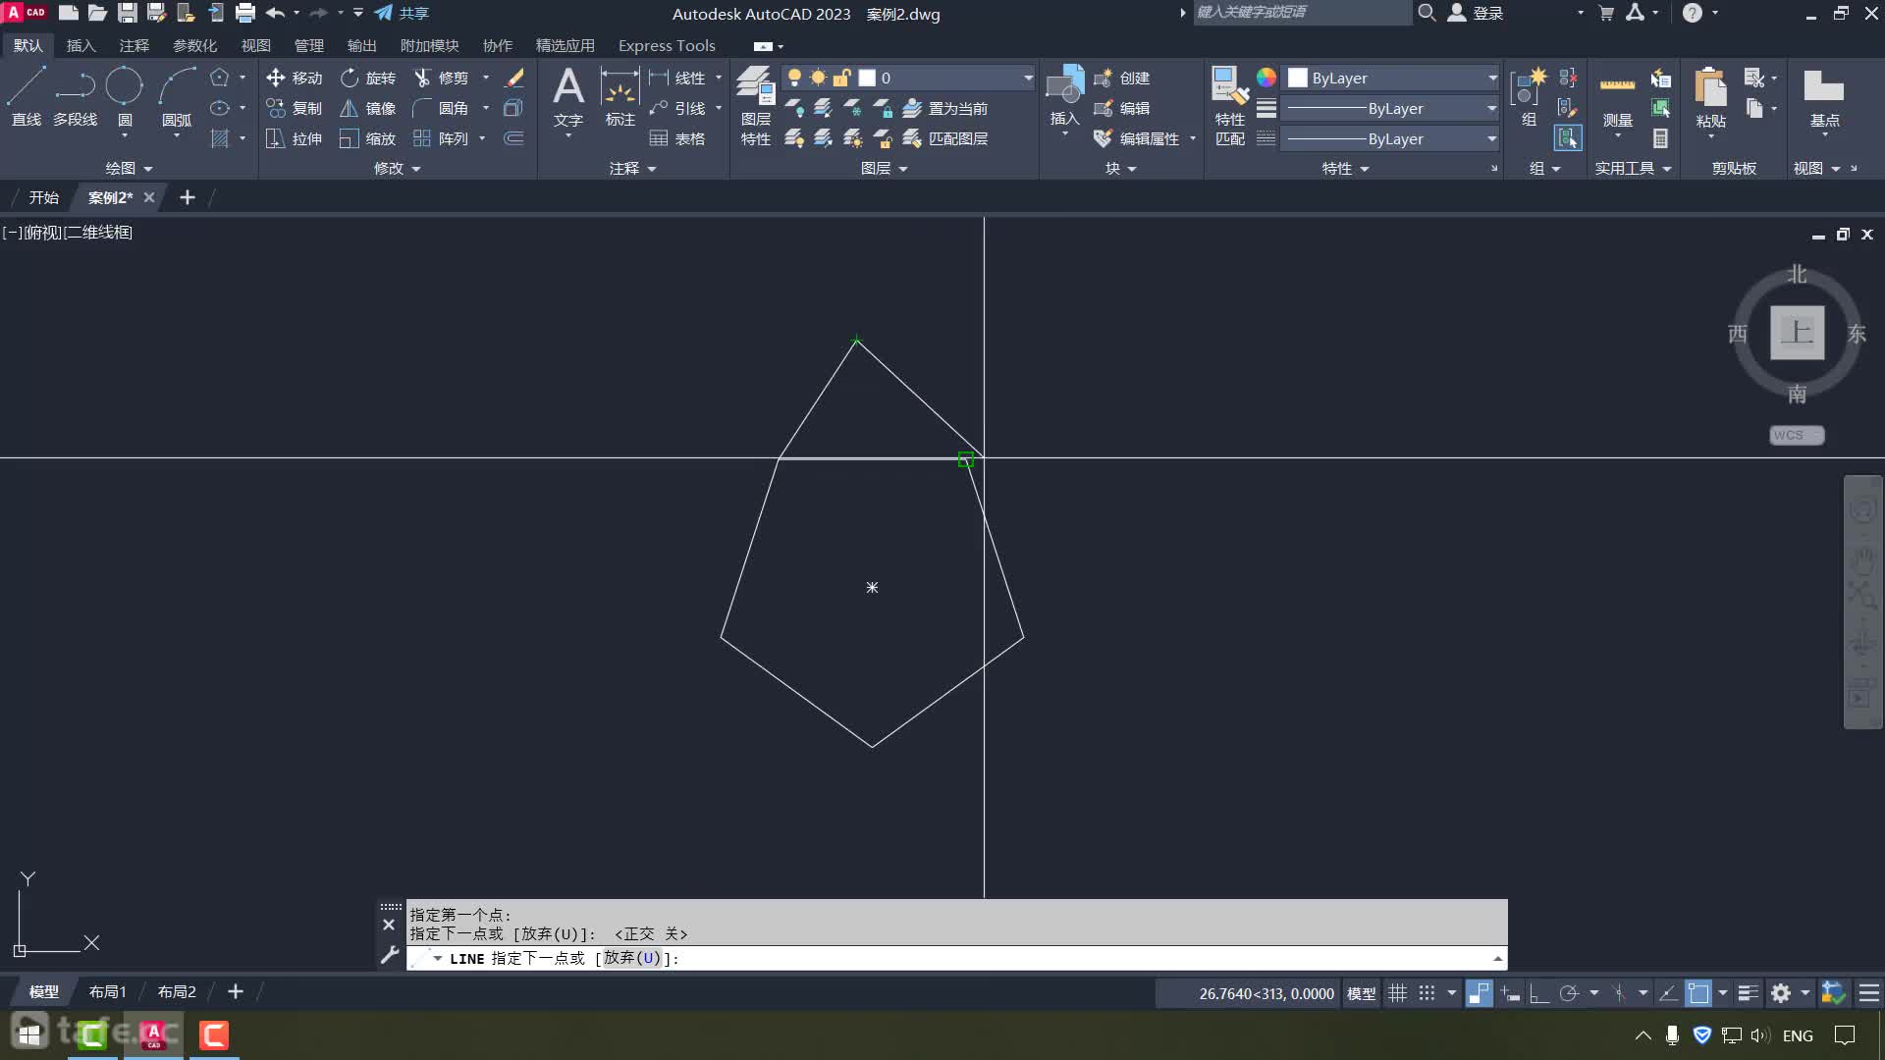
Task: Expand the 修改 (Modify) panel
Action: tap(397, 168)
